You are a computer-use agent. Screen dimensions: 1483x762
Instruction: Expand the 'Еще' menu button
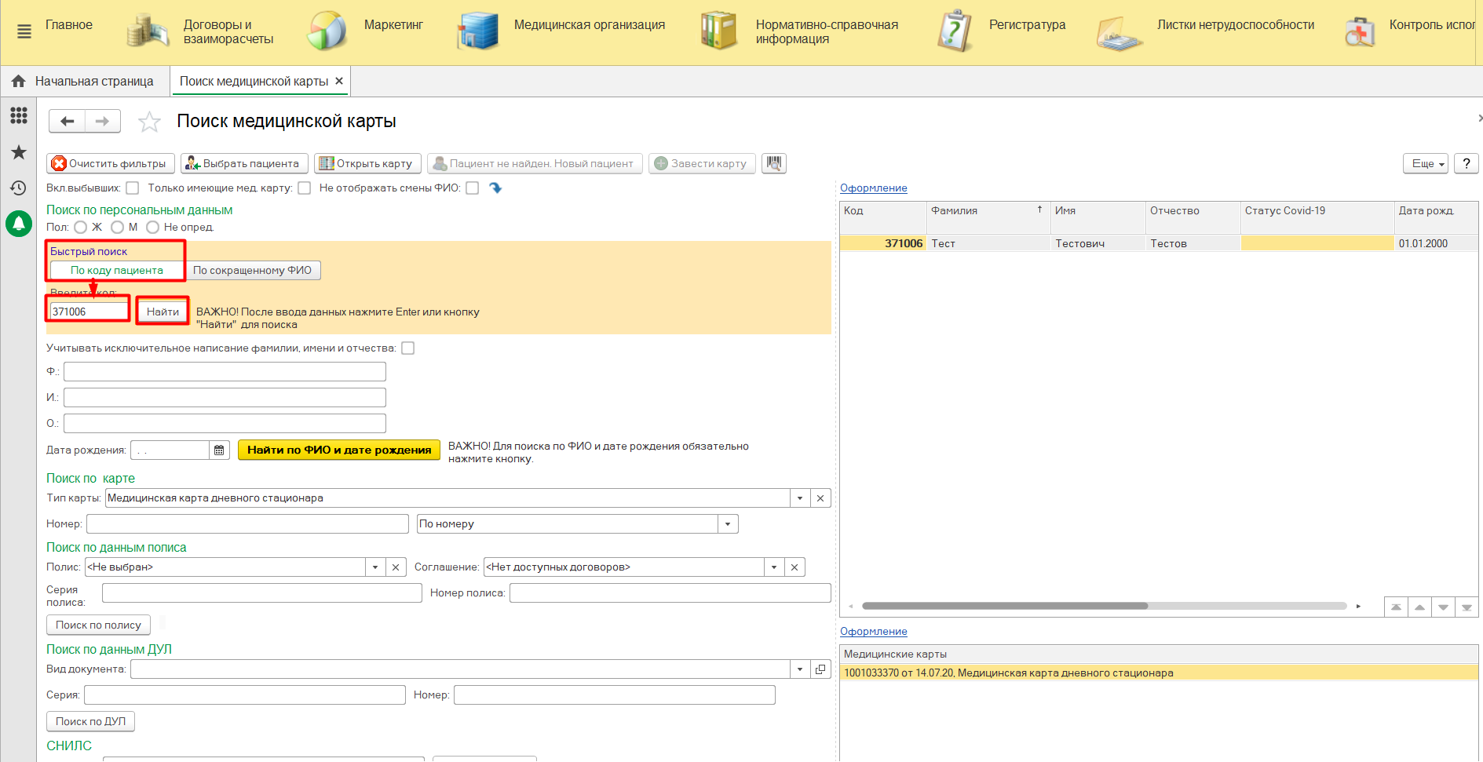coord(1425,163)
